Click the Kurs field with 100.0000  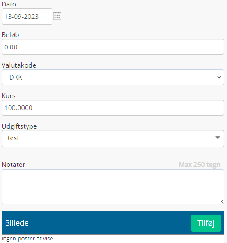tap(113, 108)
